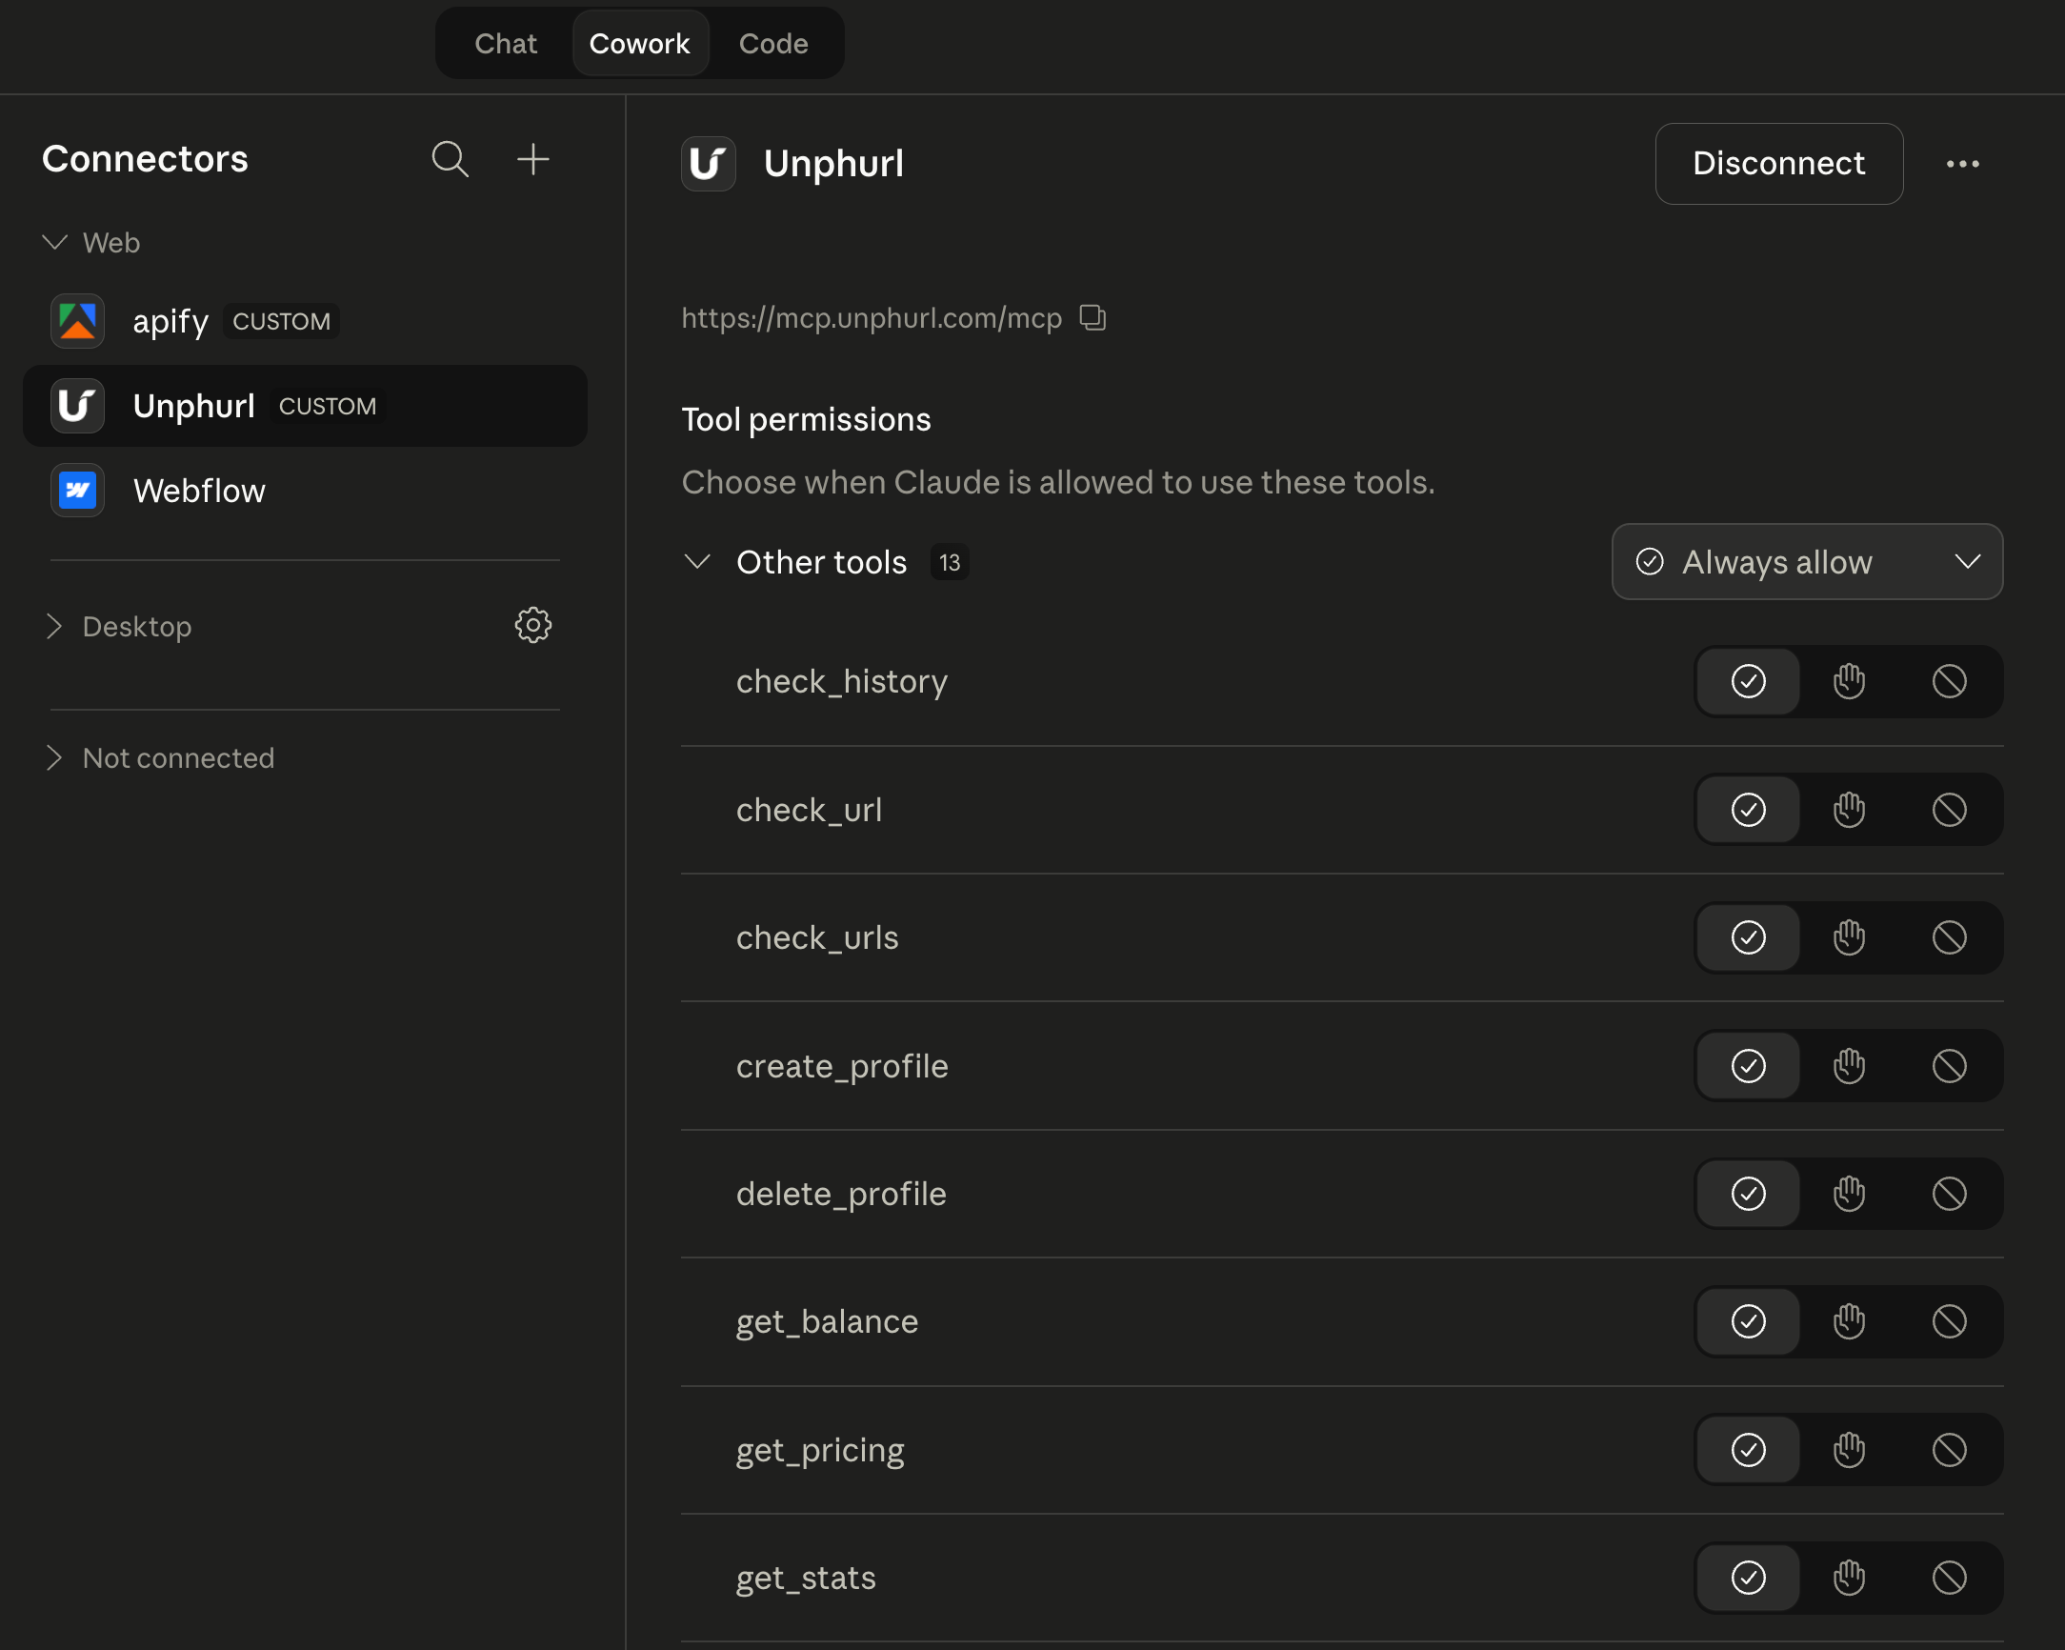Screen dimensions: 2065x1650
Task: Click the get_balance tool name
Action: pos(827,1321)
